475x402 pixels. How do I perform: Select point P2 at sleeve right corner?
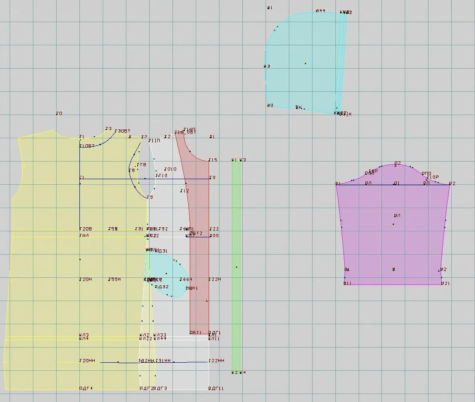coord(452,184)
